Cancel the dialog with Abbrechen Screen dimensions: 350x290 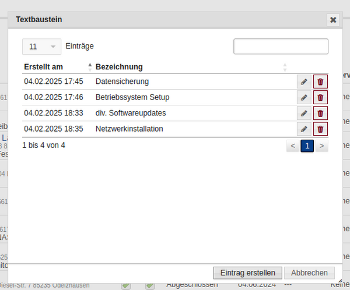click(310, 273)
